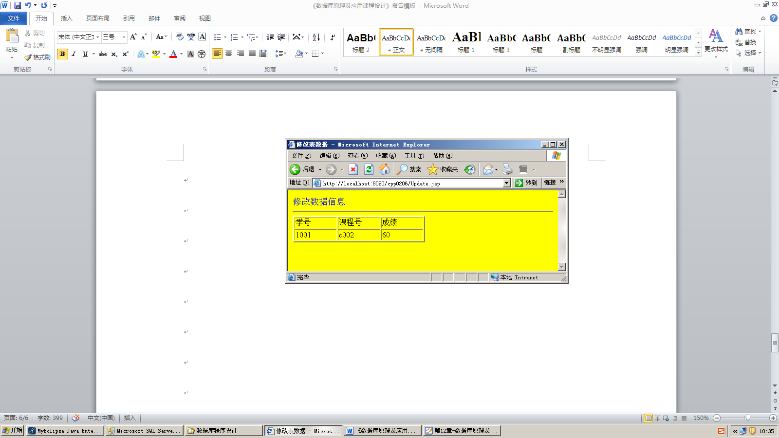
Task: Toggle strikethrough formatting
Action: point(103,54)
